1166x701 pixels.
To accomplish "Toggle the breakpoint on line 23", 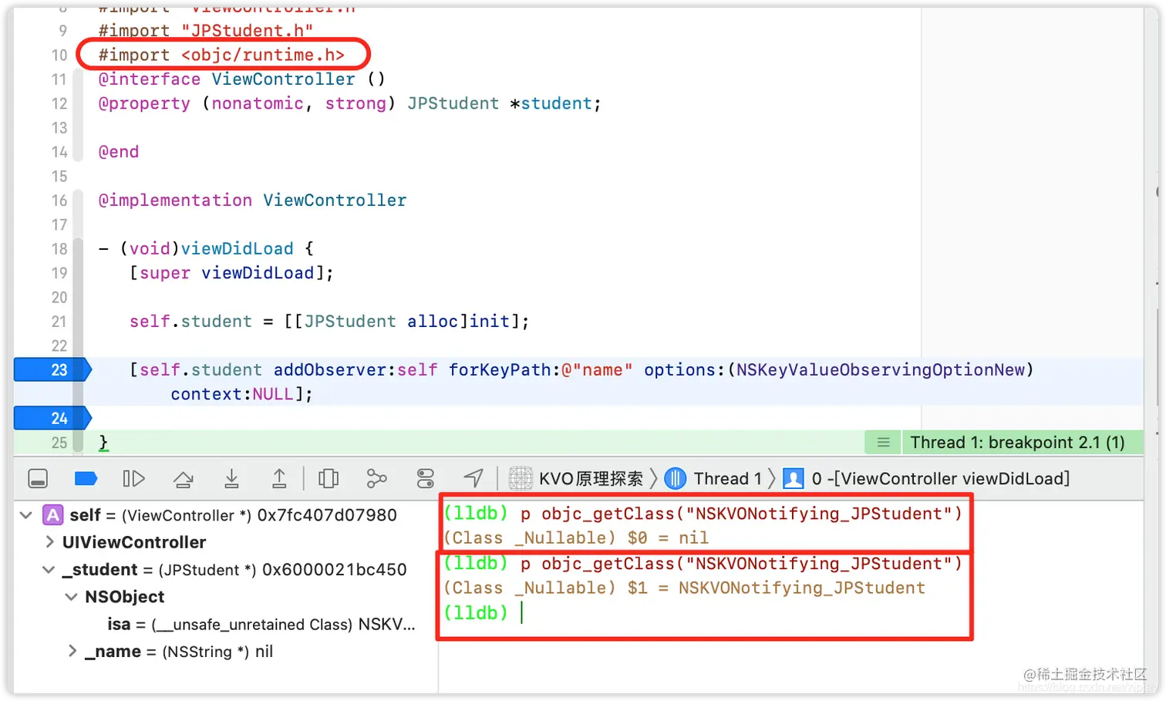I will point(52,370).
